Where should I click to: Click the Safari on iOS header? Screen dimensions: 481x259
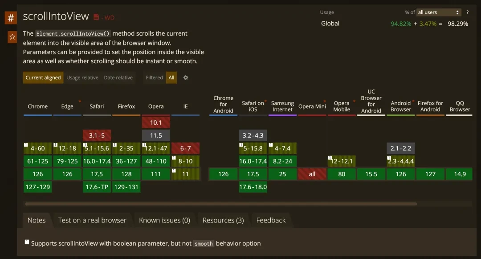coord(253,106)
